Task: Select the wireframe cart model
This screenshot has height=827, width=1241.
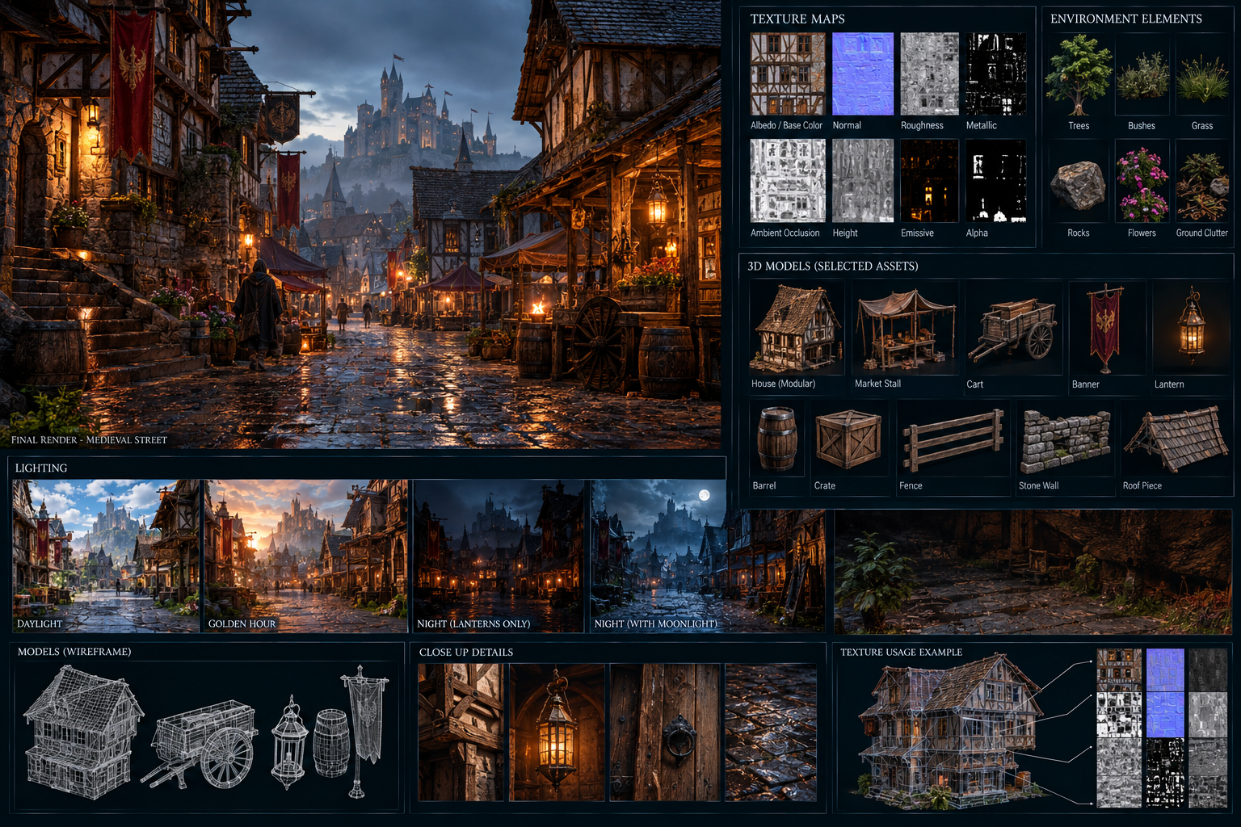Action: (x=200, y=745)
